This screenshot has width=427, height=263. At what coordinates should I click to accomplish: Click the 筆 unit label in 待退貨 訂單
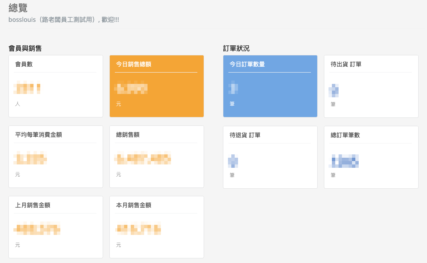[232, 175]
